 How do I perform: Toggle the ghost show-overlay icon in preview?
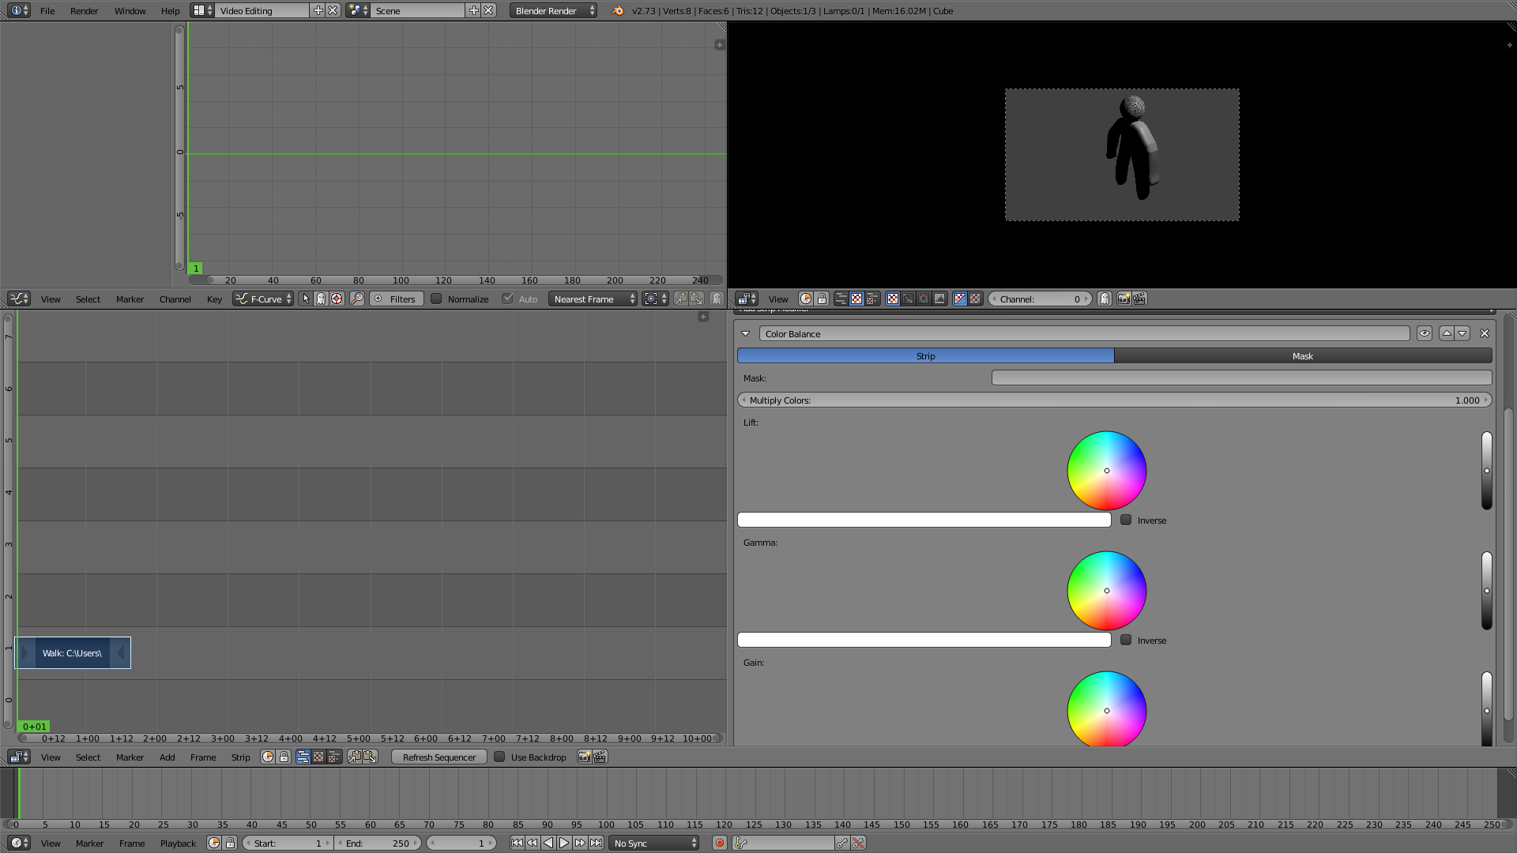[x=1105, y=299]
